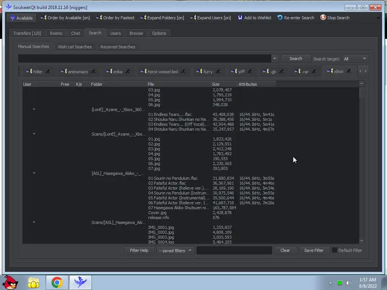This screenshot has width=387, height=290.
Task: Click the Re-enter Search refresh icon
Action: pyautogui.click(x=280, y=17)
